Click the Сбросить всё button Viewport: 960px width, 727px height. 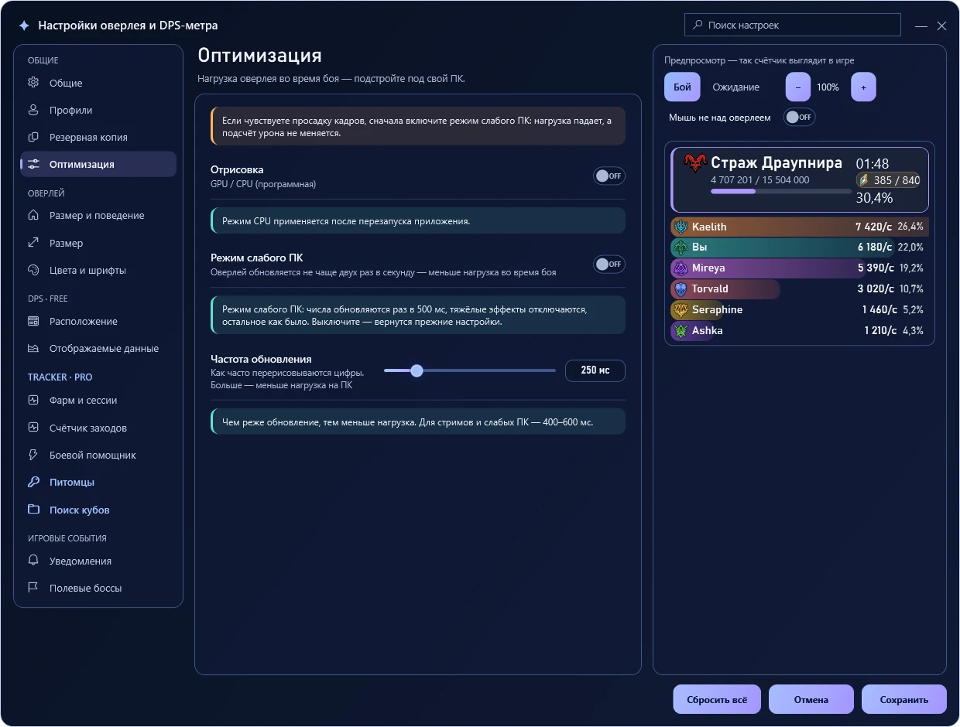click(x=717, y=699)
